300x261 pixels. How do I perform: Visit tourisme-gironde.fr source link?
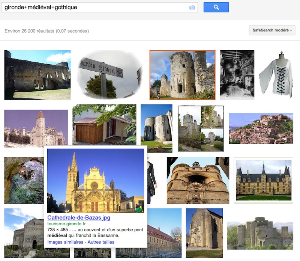(x=66, y=224)
